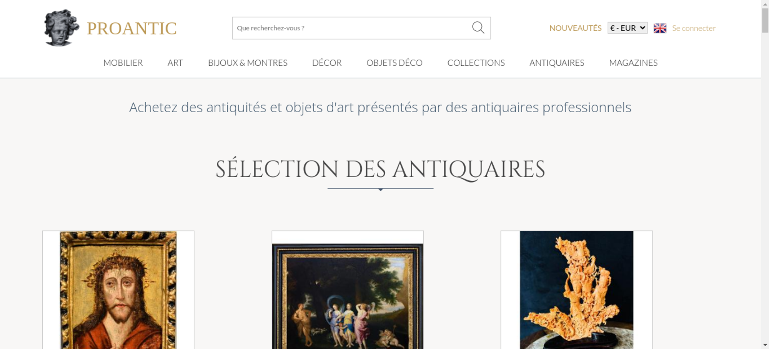The image size is (769, 349).
Task: Open the Collections menu
Action: coord(476,63)
